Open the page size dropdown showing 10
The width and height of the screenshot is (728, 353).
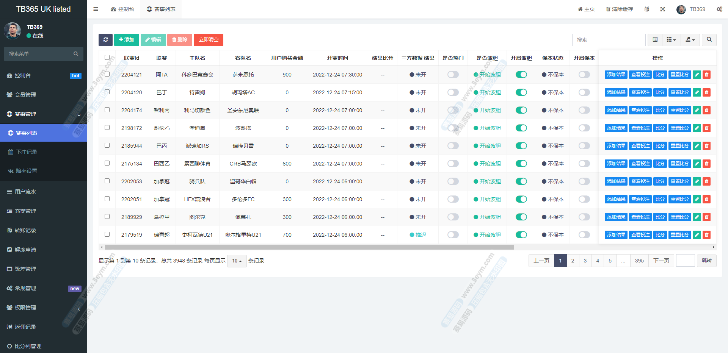click(x=237, y=261)
